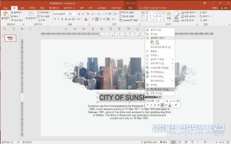Click the mini toolbar format painter brush
This screenshot has width=231, height=144.
[176, 105]
